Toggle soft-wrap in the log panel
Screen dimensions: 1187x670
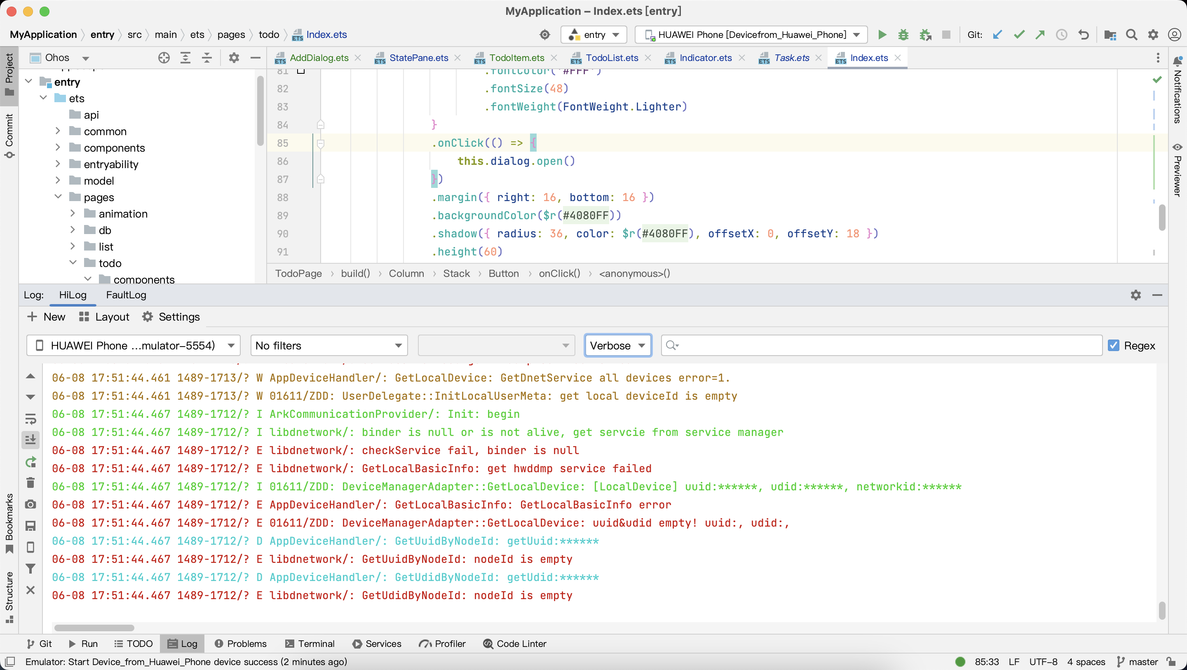coord(30,418)
